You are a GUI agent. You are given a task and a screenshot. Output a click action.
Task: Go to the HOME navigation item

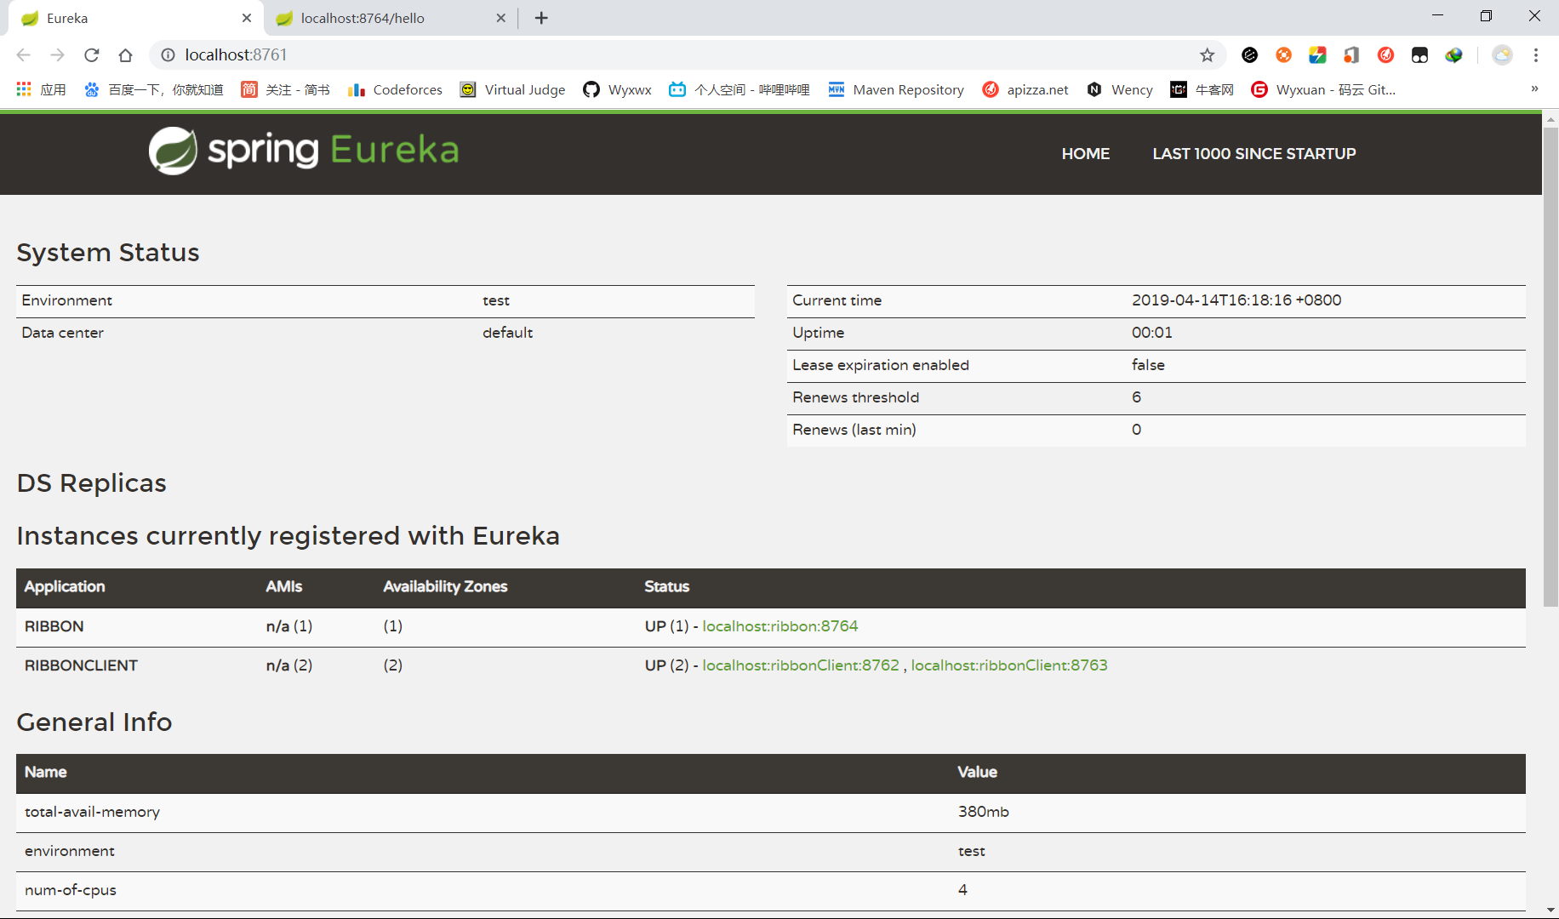tap(1086, 154)
